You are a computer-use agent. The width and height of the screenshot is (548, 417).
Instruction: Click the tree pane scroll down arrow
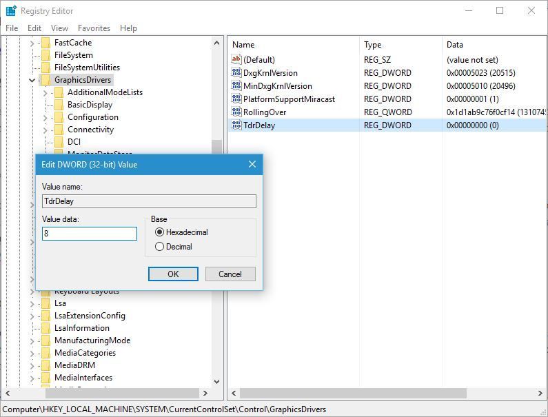point(216,382)
